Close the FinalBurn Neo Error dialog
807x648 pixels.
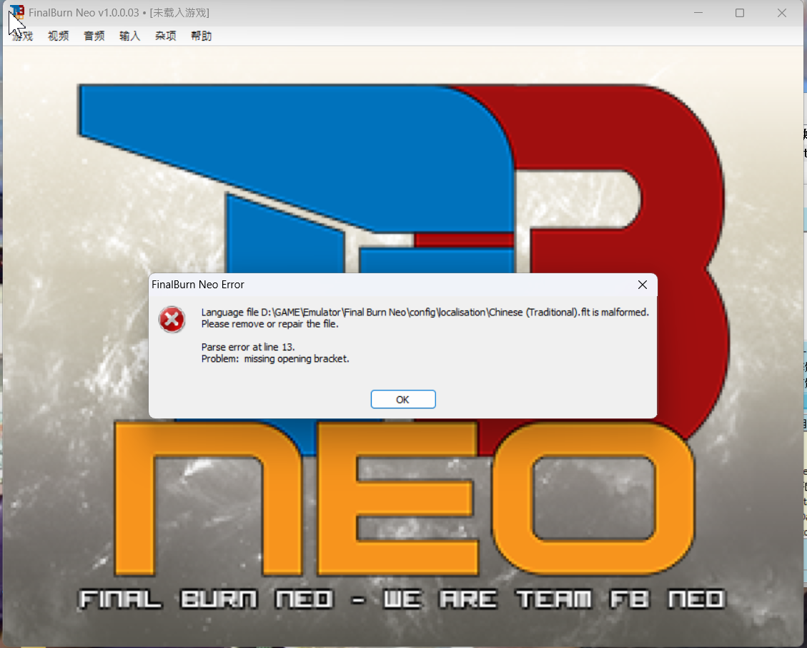643,285
